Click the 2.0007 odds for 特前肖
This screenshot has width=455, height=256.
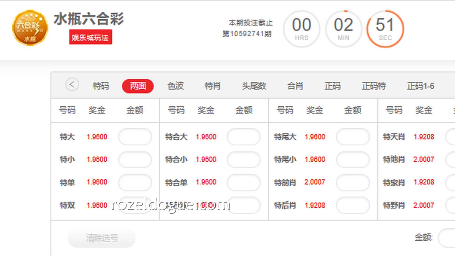pyautogui.click(x=315, y=182)
